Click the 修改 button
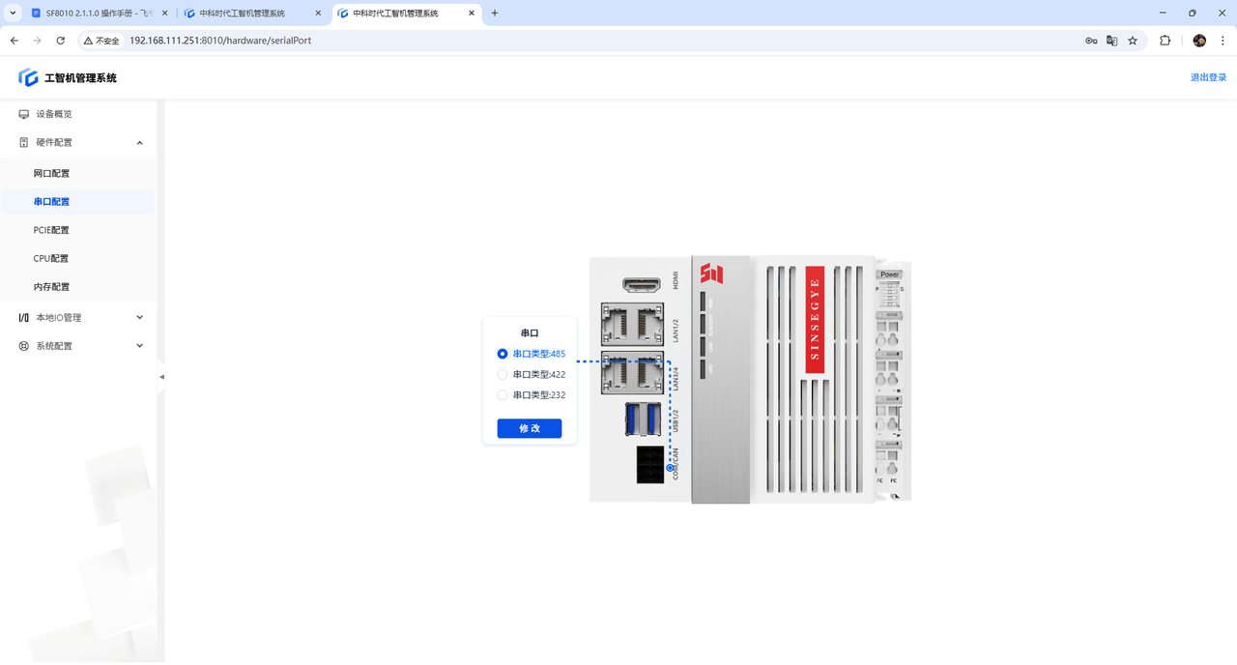 click(x=530, y=428)
